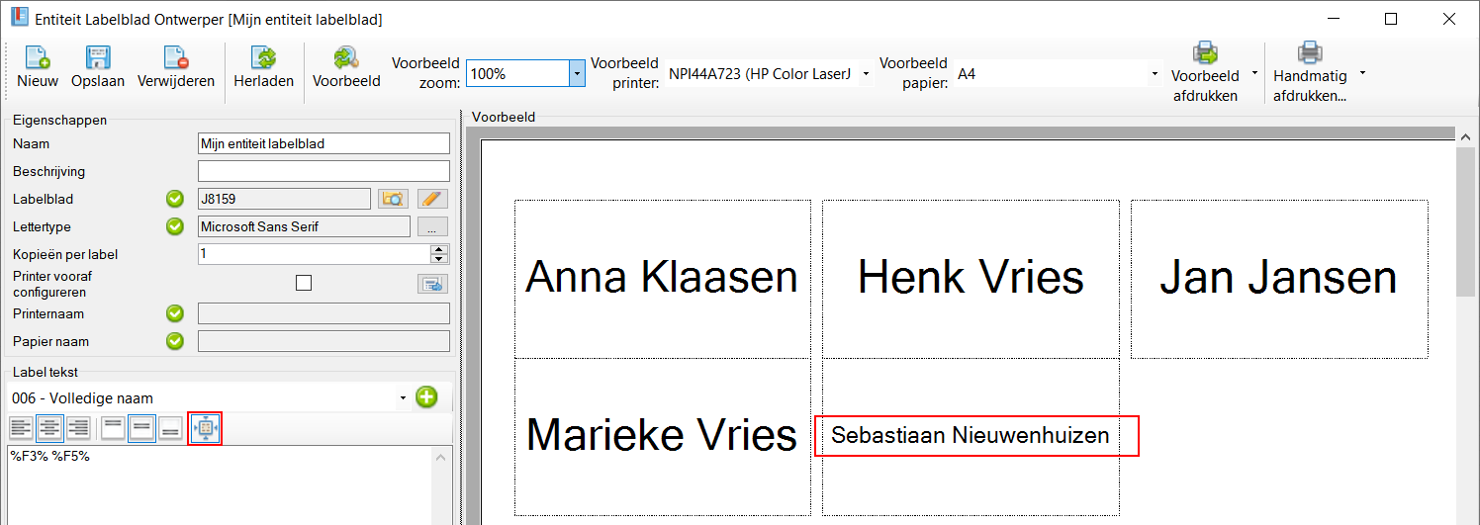Browse label sheets with Labelblad search icon
Viewport: 1480px width, 525px height.
[393, 199]
